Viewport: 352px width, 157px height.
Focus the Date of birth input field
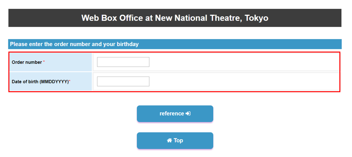123,82
